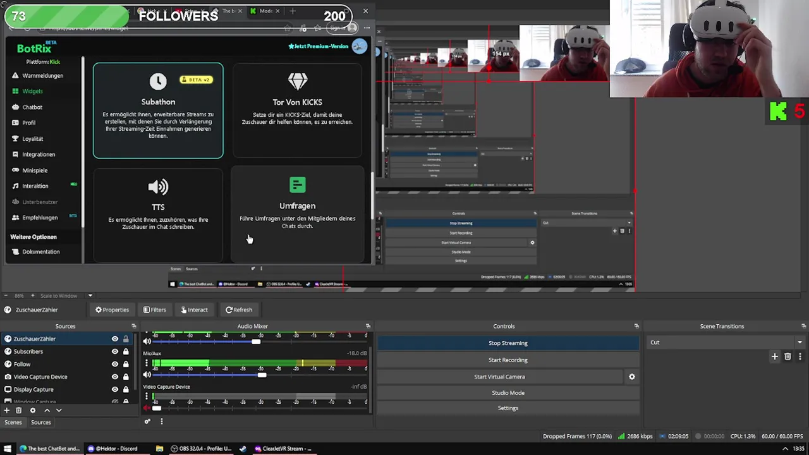This screenshot has height=455, width=809.
Task: Toggle lock on ZuschauerZähler source
Action: [126, 339]
